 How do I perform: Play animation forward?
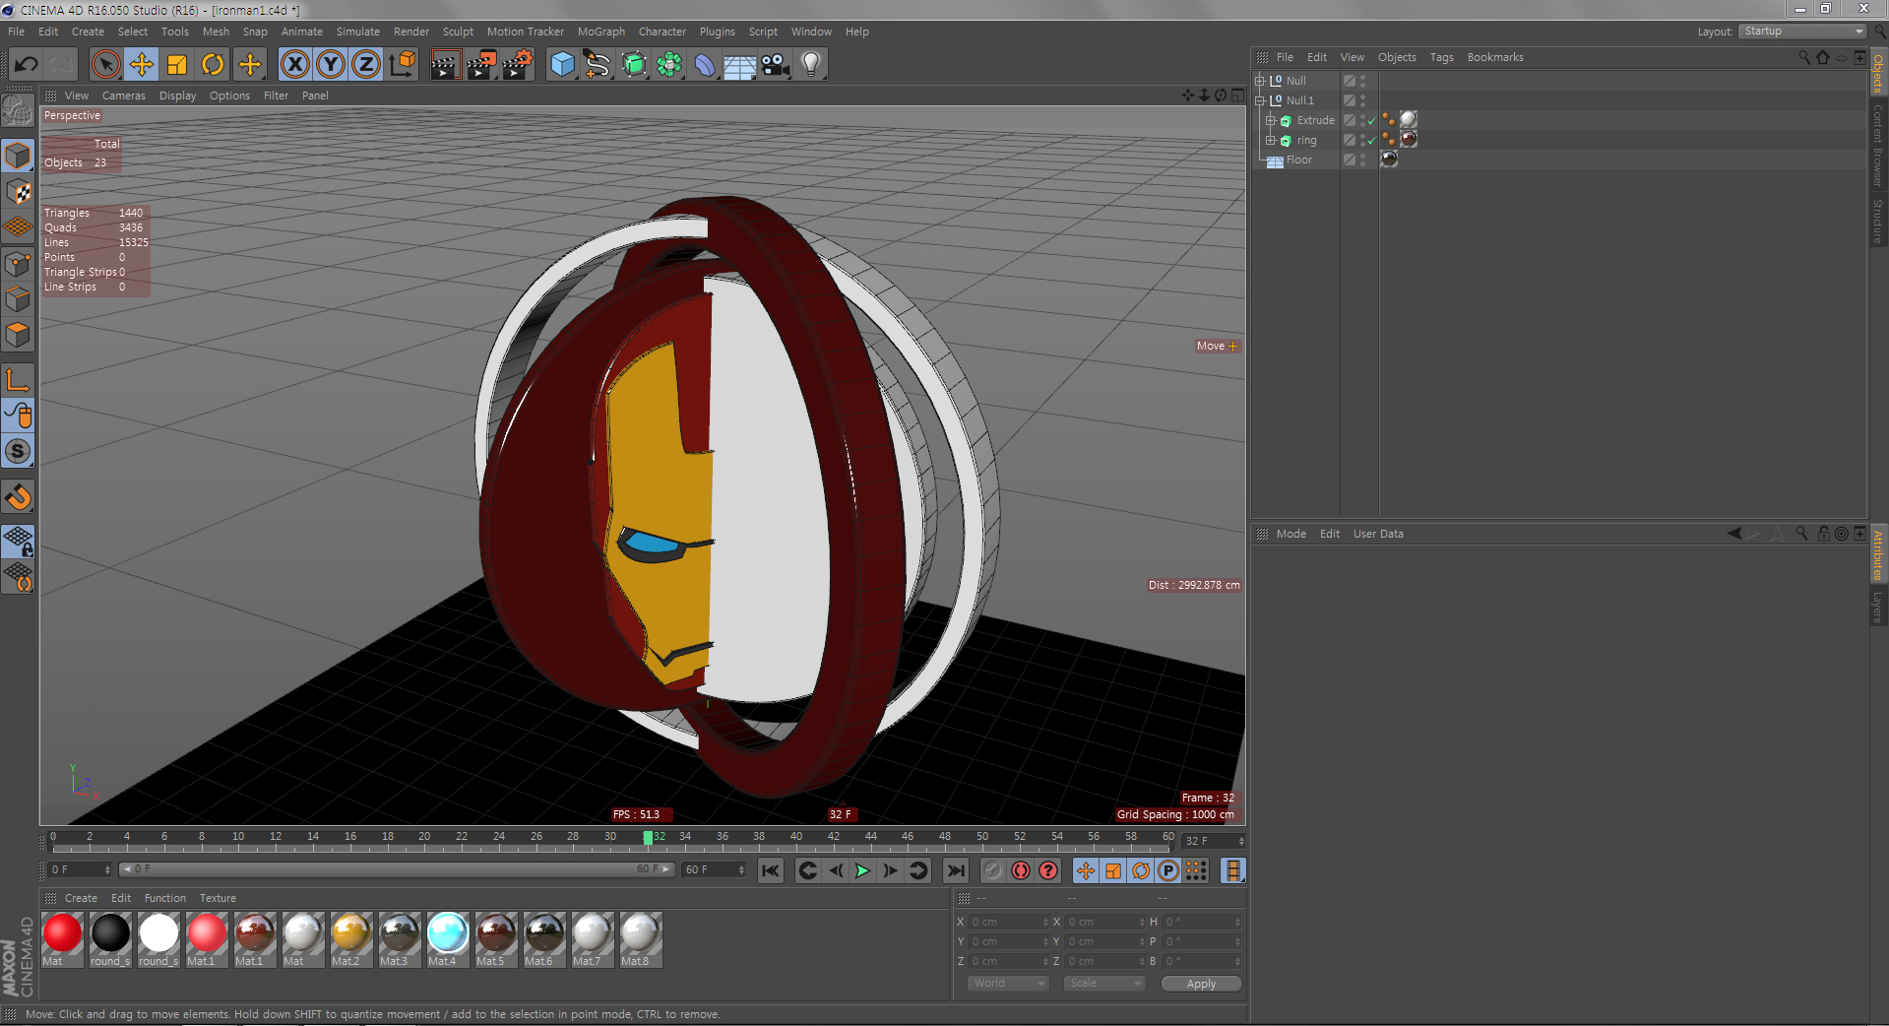click(863, 870)
